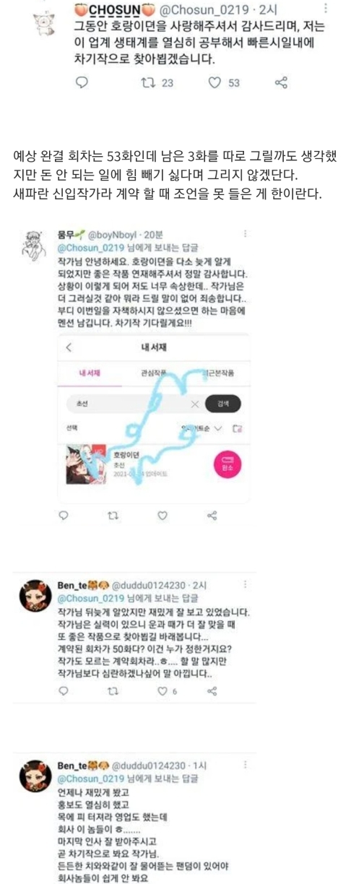Screen dimensions: 351x884
Task: Click the dark 검색 search button
Action: tap(223, 404)
